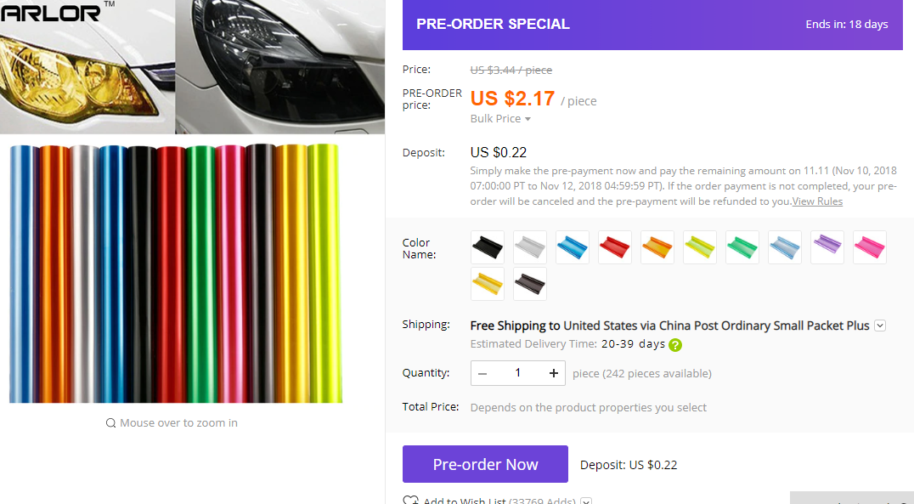Expand the Bulk Price dropdown
This screenshot has height=504, width=914.
[x=500, y=119]
